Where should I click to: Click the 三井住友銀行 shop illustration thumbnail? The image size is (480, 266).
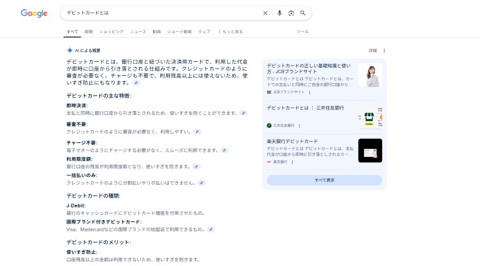click(370, 117)
